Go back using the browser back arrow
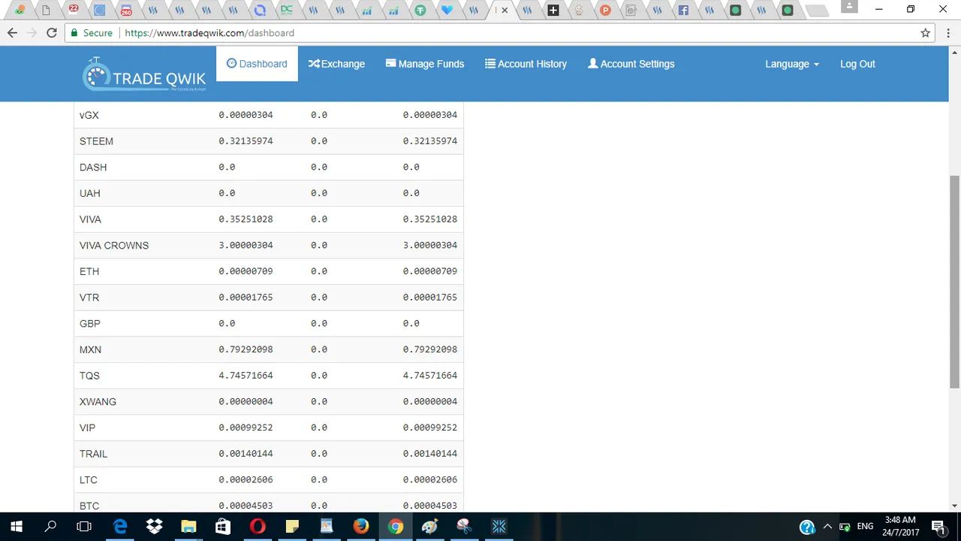Viewport: 961px width, 541px height. point(12,33)
